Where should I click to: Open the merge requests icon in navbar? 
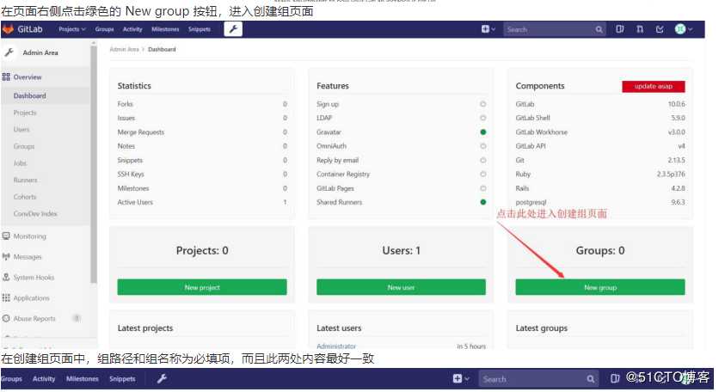point(640,29)
